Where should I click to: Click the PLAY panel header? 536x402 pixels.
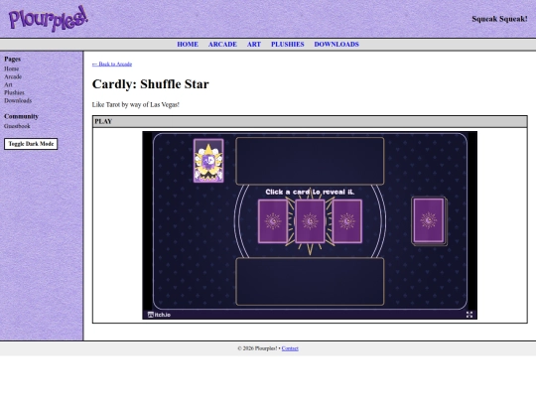click(310, 121)
